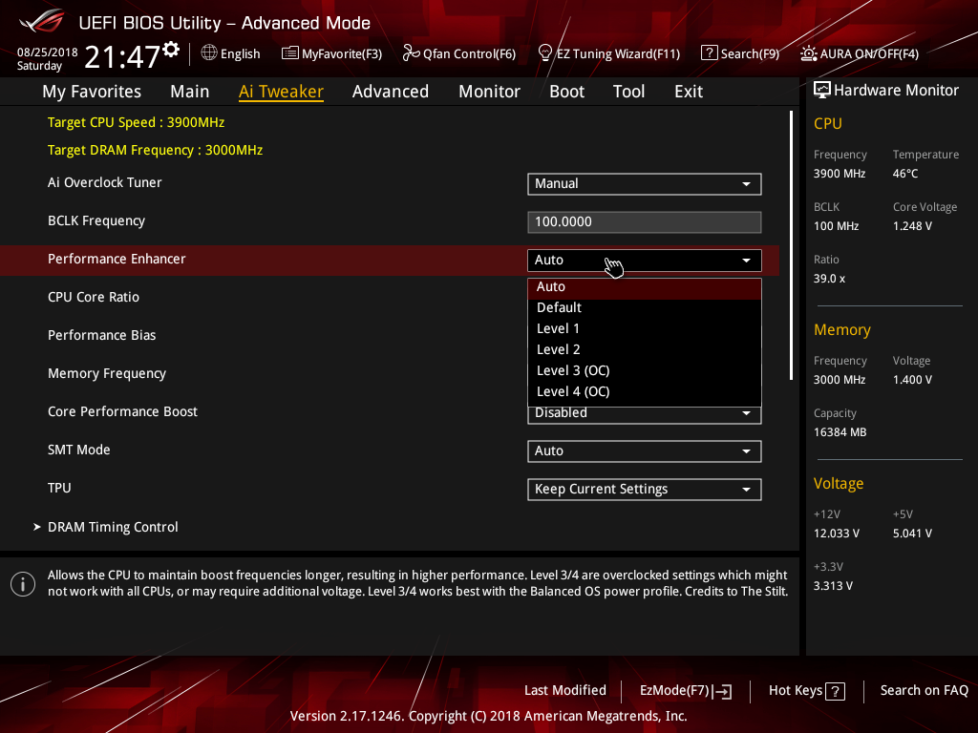The height and width of the screenshot is (733, 978).
Task: Click the BCLK Frequency input field
Action: [645, 222]
